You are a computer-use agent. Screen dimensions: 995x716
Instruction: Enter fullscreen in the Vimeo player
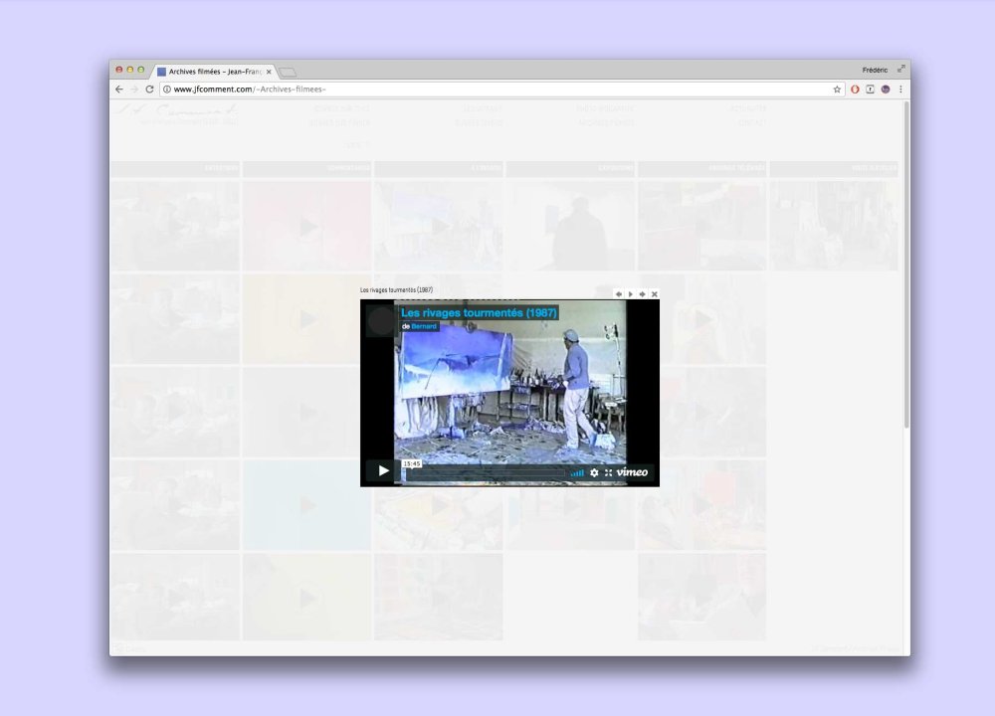608,472
